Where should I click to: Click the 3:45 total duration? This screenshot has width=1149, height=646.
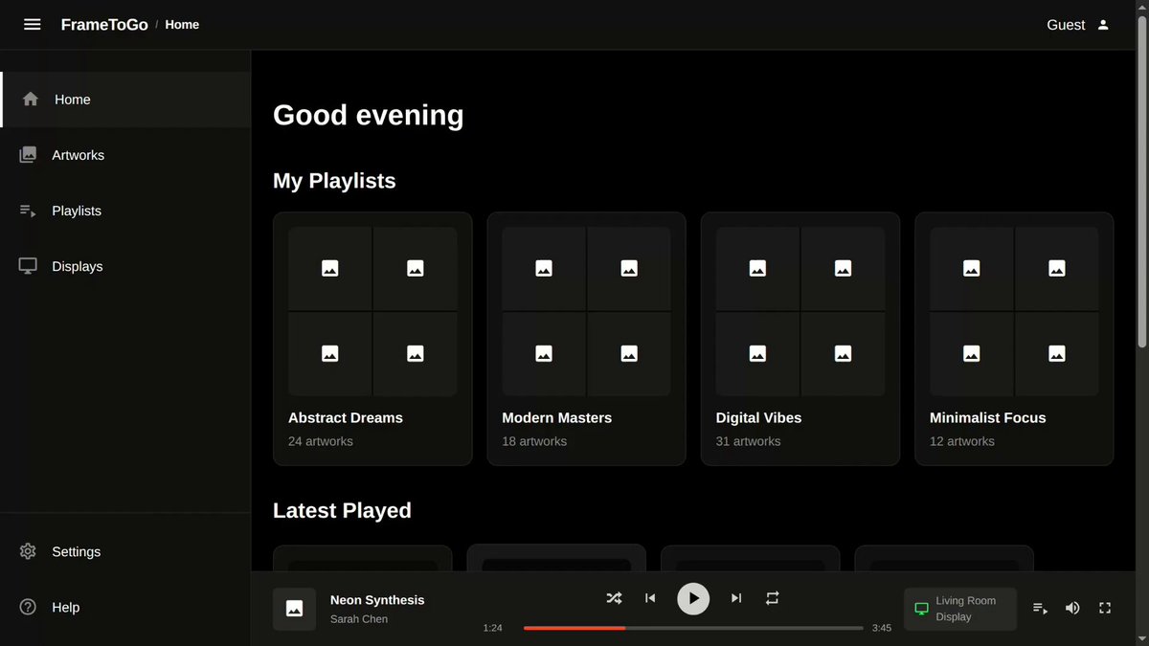(x=882, y=628)
